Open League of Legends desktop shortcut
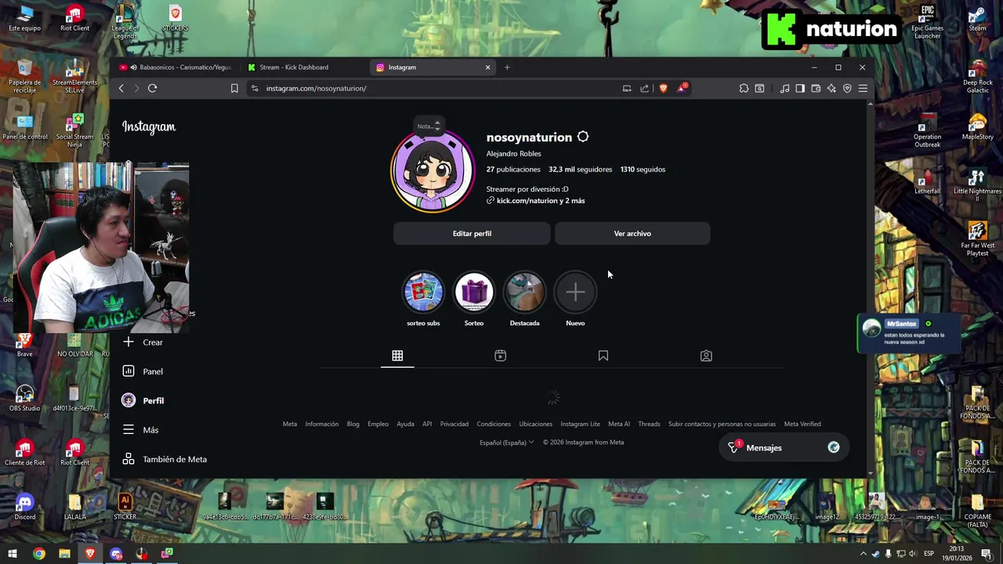 pos(125,22)
